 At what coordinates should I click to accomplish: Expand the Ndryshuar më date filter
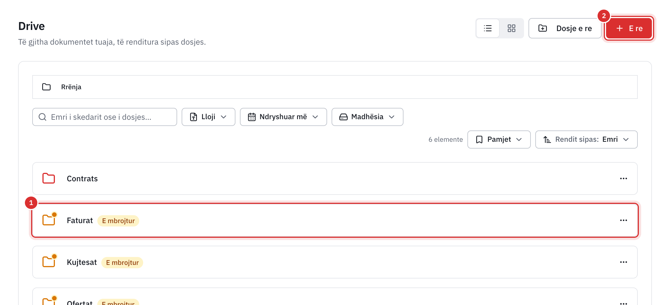pyautogui.click(x=283, y=117)
